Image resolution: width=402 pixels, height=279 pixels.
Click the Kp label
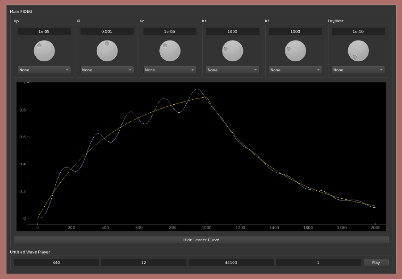coord(16,21)
